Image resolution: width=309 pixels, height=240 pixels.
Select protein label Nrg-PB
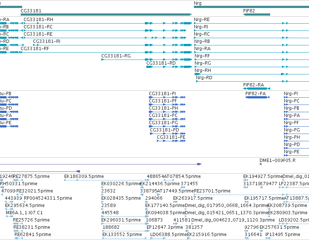pos(292,108)
